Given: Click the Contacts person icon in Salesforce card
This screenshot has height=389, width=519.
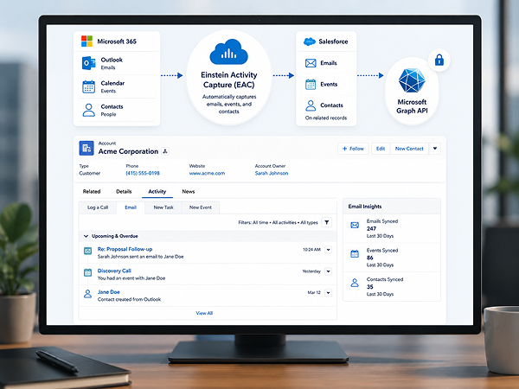Looking at the screenshot, I should point(311,105).
